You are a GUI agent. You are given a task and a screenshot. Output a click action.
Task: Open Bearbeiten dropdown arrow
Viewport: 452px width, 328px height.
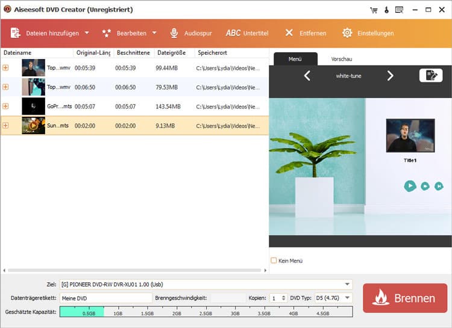pos(154,33)
